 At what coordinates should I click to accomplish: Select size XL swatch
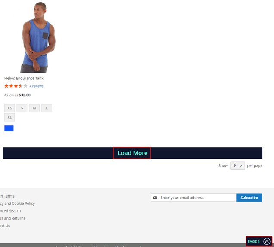pyautogui.click(x=9, y=117)
